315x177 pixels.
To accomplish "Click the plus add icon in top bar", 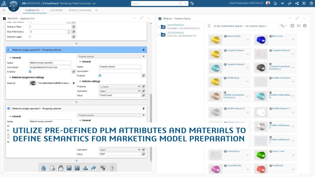I will pyautogui.click(x=283, y=3).
